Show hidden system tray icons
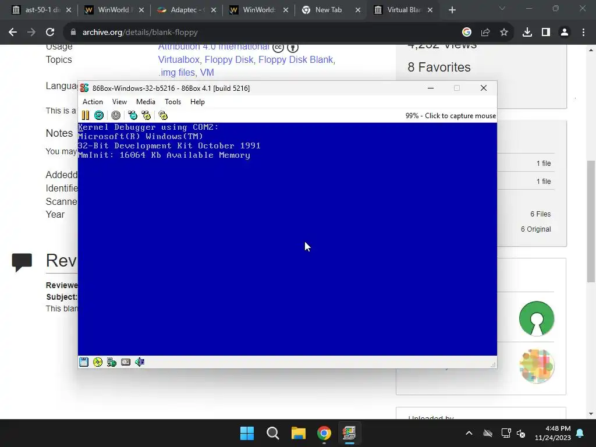The image size is (596, 447). (469, 433)
